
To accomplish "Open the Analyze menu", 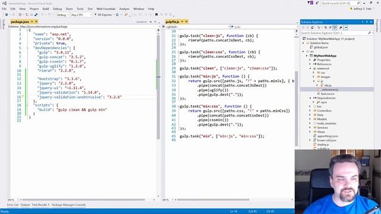I will 124,9.
